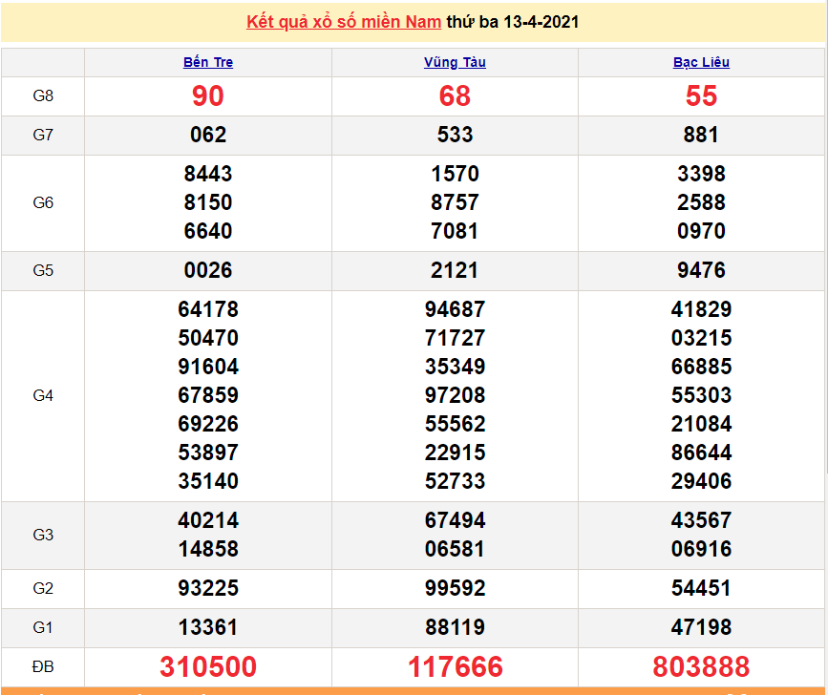Screen dimensions: 828x695
Task: Select the G4 row label cell
Action: coord(43,395)
